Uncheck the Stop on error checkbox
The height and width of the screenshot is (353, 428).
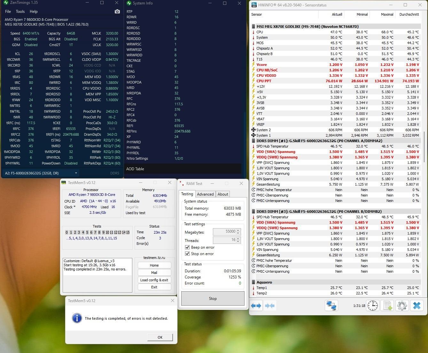(x=187, y=254)
